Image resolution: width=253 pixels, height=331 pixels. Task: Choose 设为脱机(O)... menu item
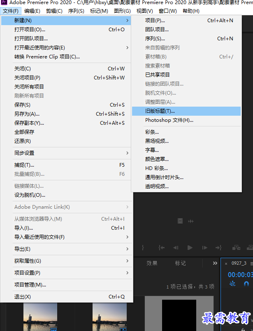click(x=66, y=195)
